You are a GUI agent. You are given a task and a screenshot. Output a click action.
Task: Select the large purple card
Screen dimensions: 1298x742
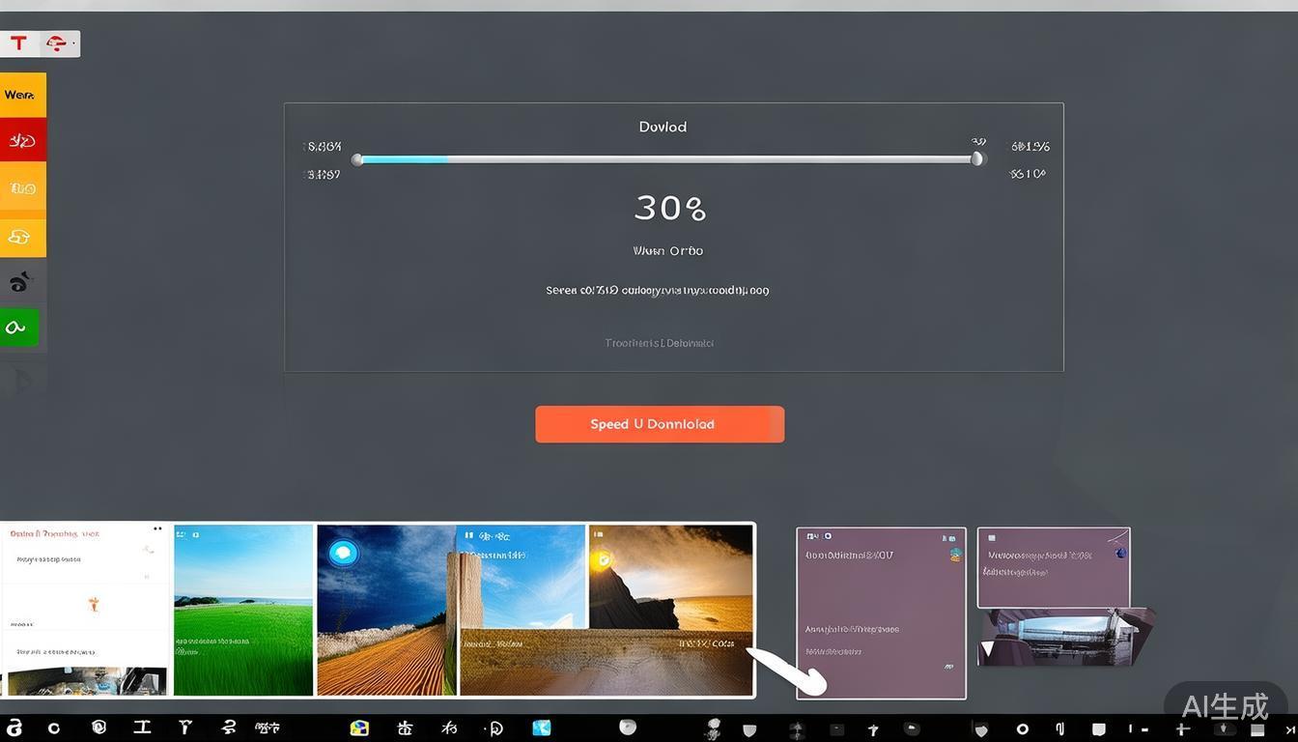[881, 613]
